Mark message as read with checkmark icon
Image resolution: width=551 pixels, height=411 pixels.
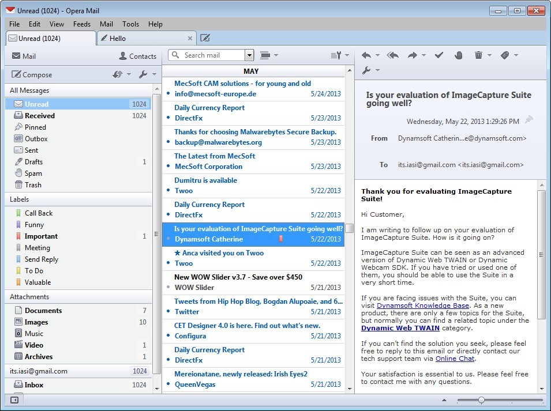tap(439, 55)
